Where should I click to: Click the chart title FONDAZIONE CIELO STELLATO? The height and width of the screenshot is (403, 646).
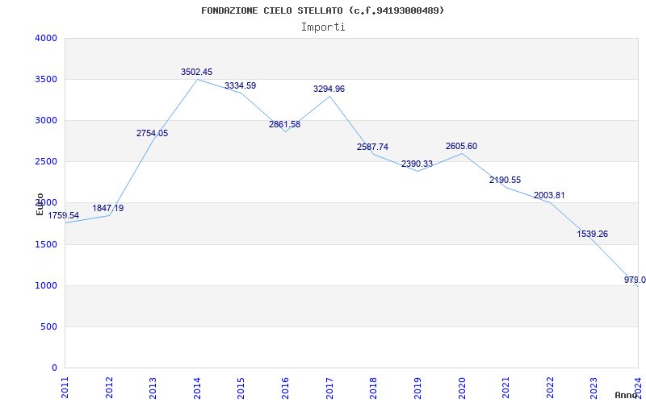point(323,10)
